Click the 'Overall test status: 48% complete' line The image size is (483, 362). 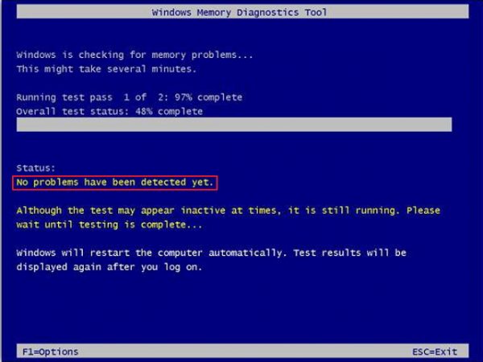click(109, 112)
